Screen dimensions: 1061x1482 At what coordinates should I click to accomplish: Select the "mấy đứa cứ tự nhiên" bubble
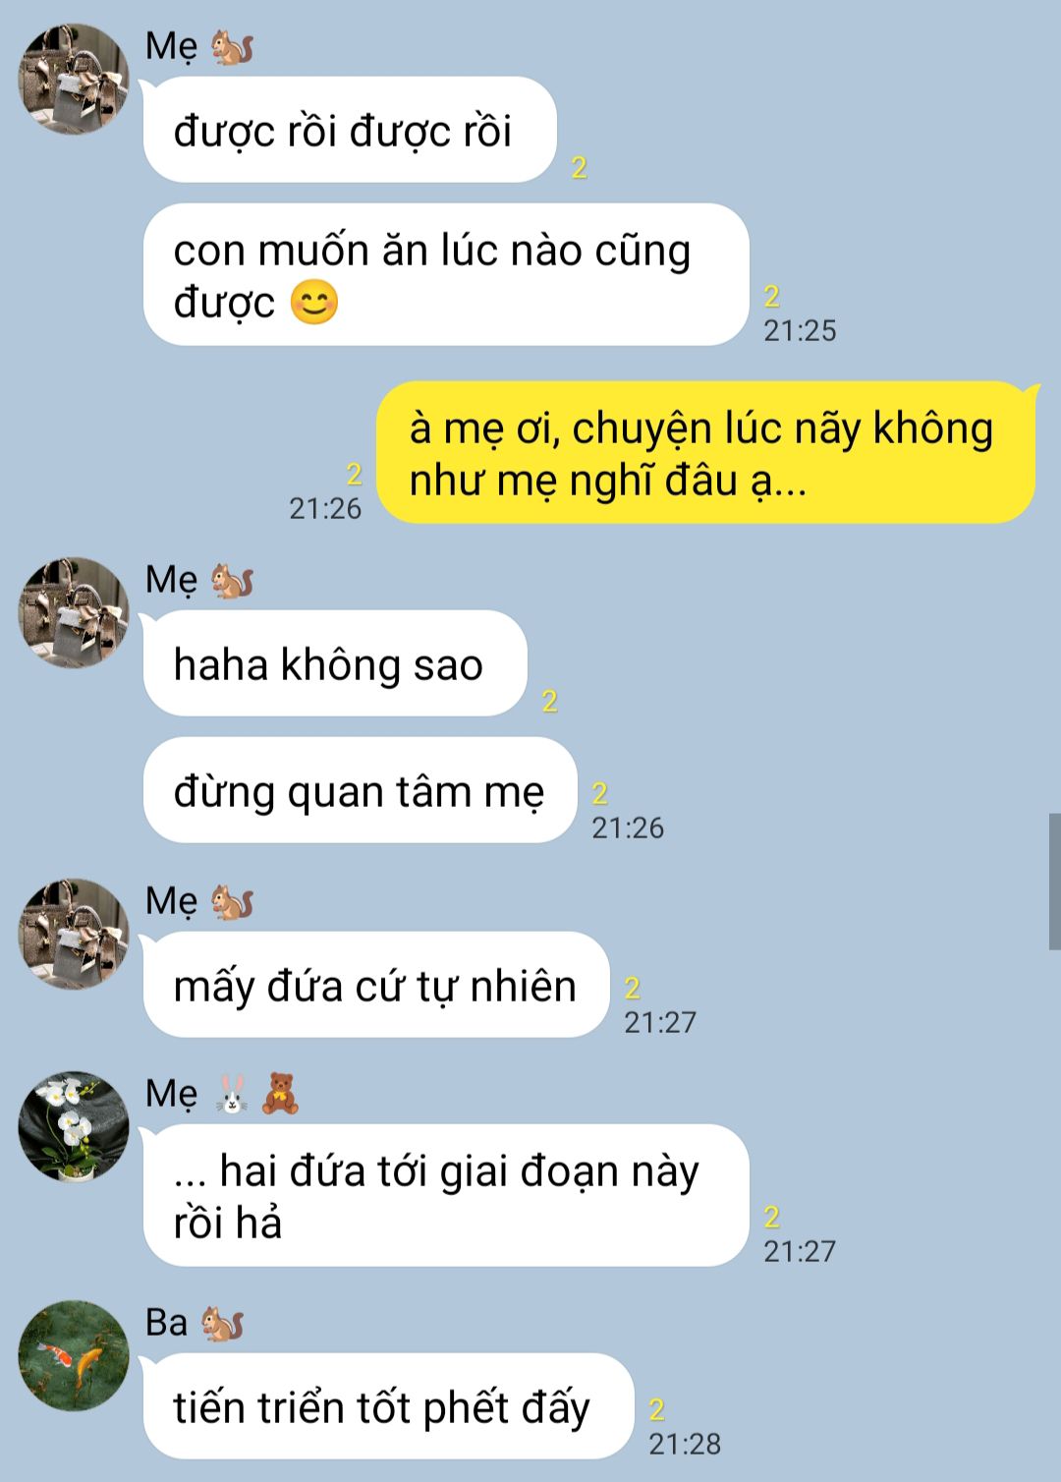point(376,985)
